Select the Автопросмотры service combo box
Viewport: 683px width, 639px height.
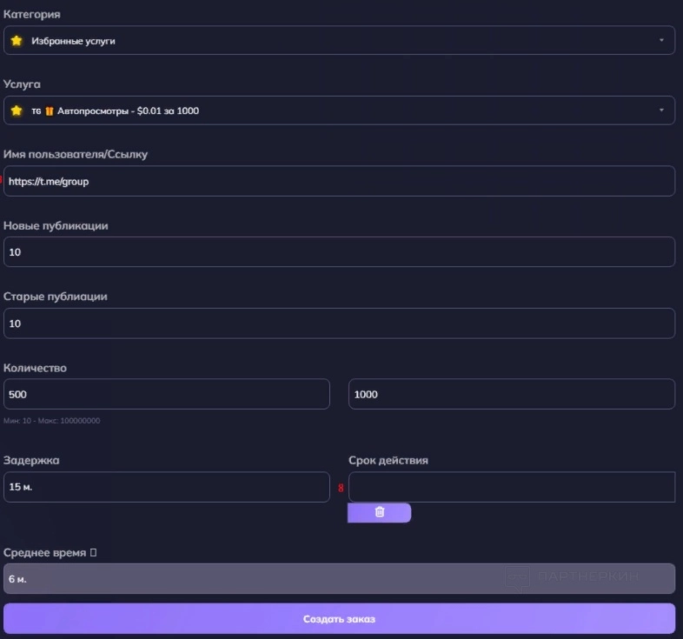[x=339, y=110]
